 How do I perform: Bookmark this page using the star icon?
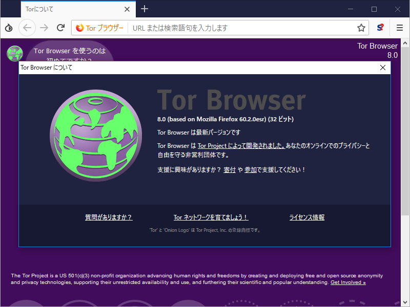coord(361,28)
